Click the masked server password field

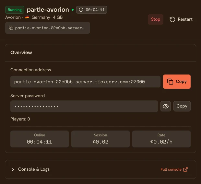[84, 106]
